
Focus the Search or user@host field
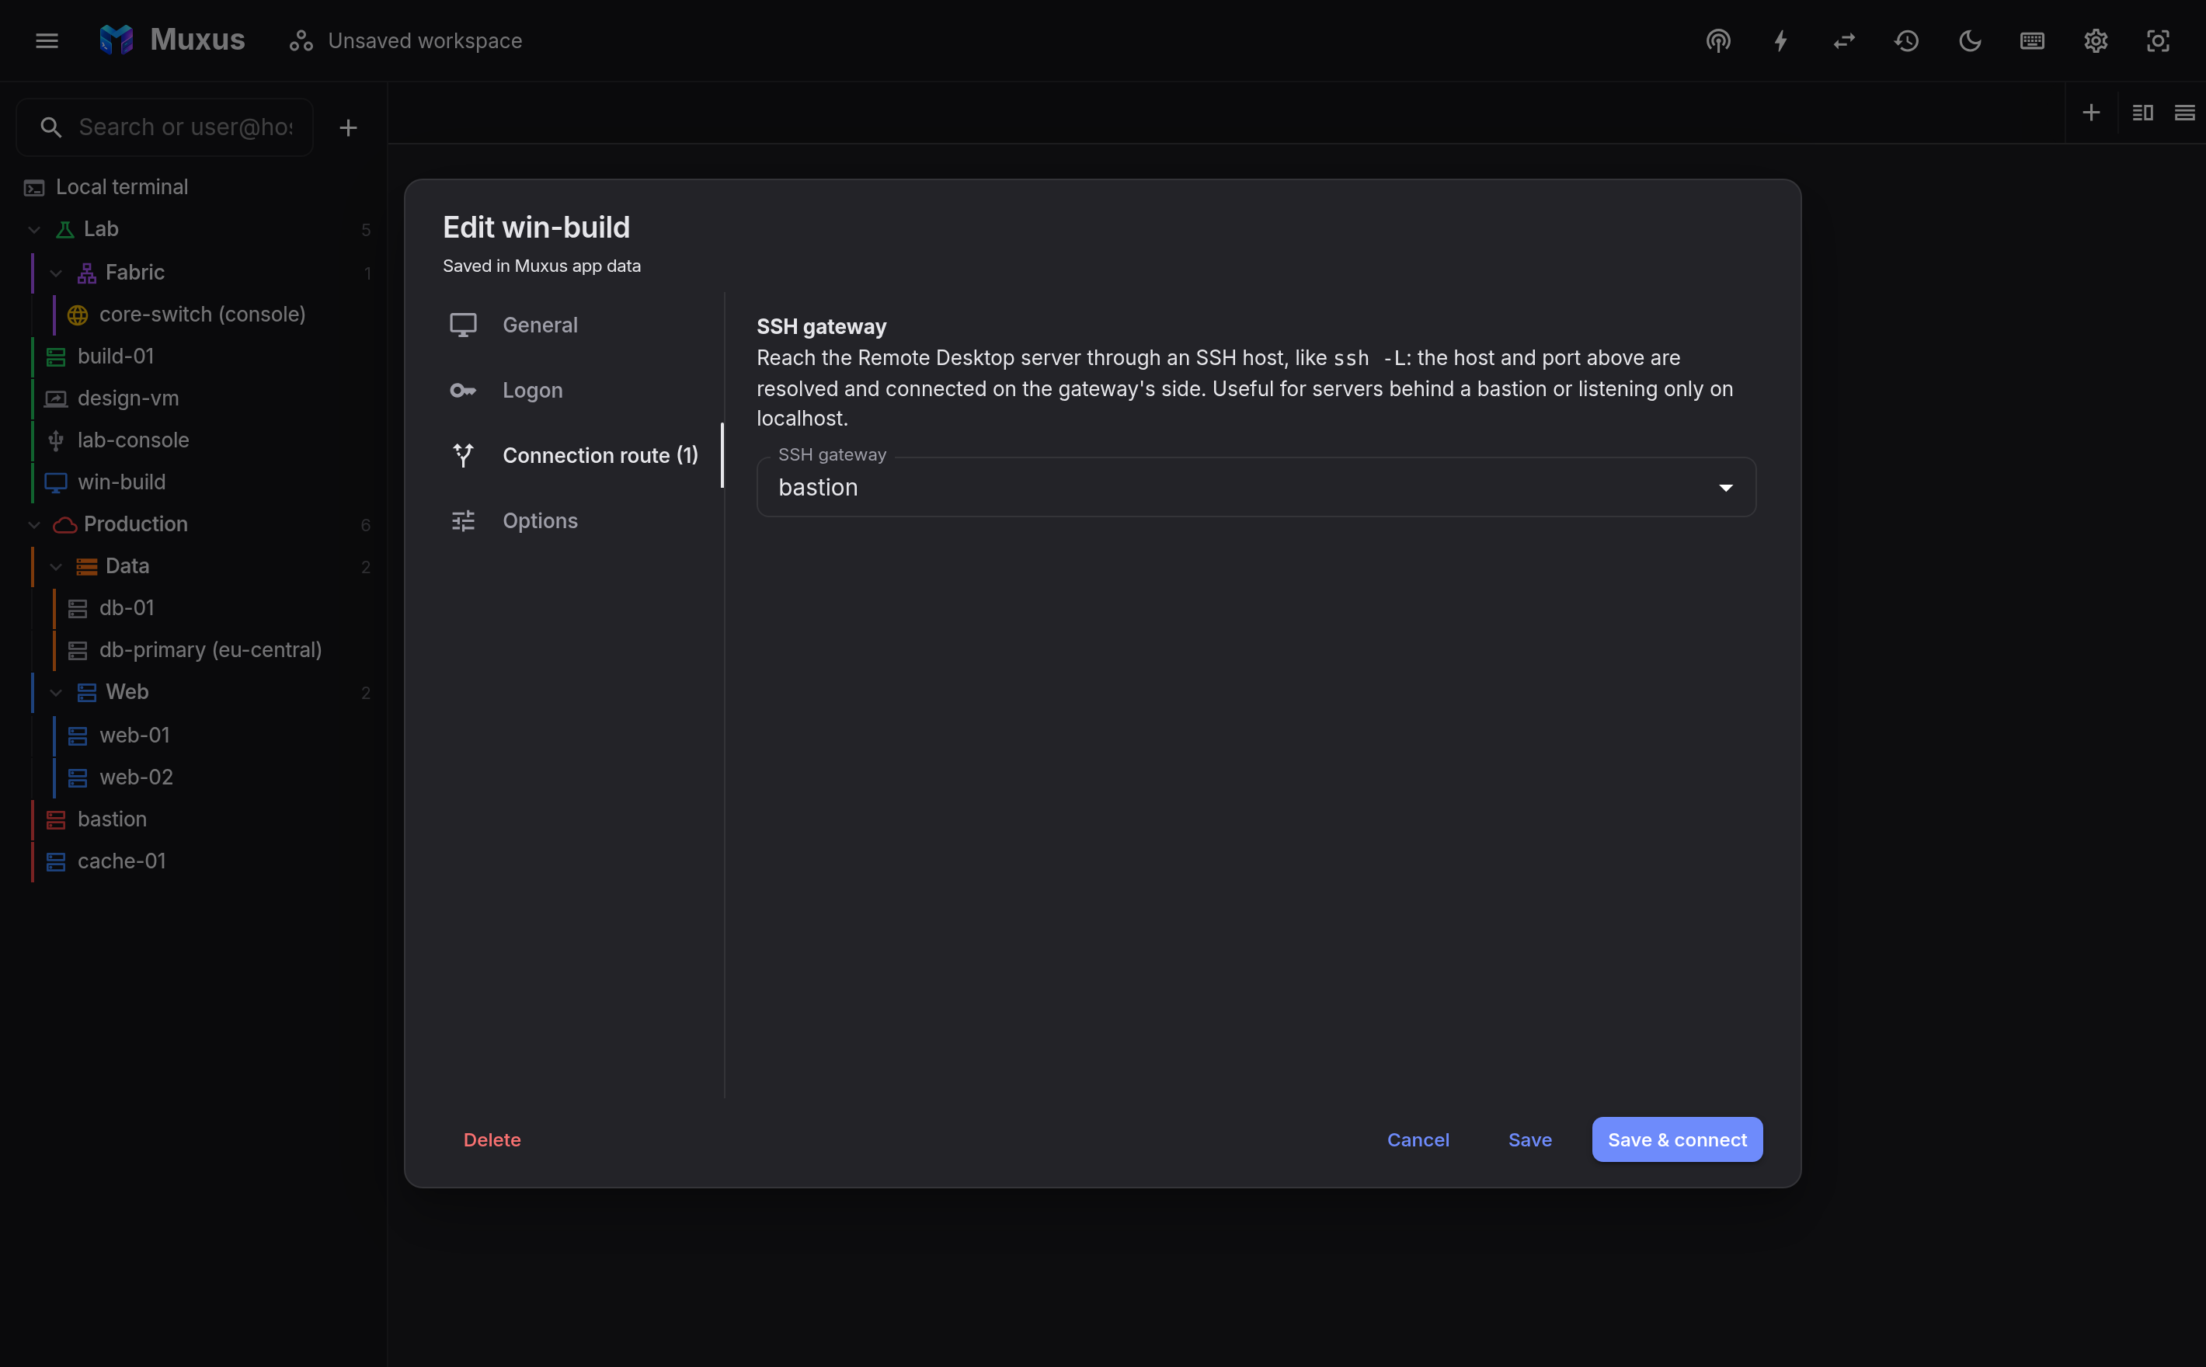165,127
